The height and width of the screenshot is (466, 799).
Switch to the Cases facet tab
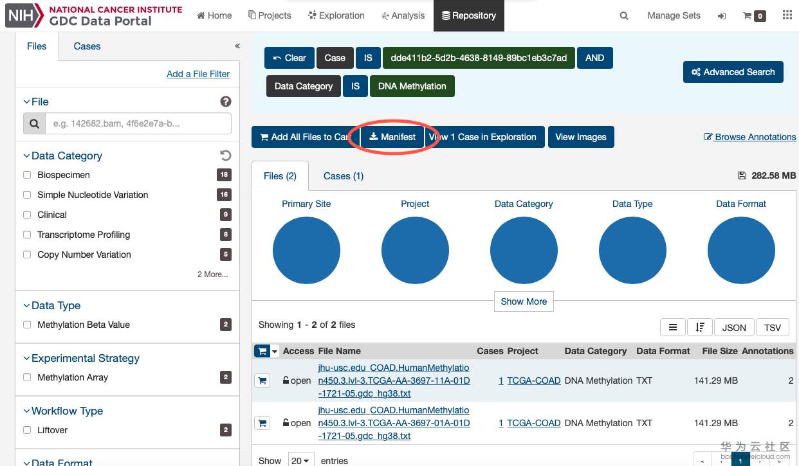pyautogui.click(x=87, y=46)
